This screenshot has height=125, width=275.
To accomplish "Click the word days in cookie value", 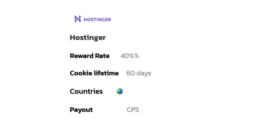I will coord(144,73).
